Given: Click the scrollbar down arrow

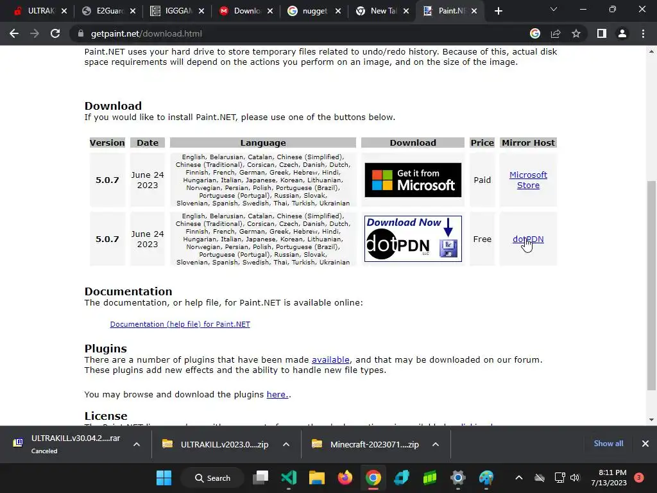Looking at the screenshot, I should pyautogui.click(x=651, y=420).
